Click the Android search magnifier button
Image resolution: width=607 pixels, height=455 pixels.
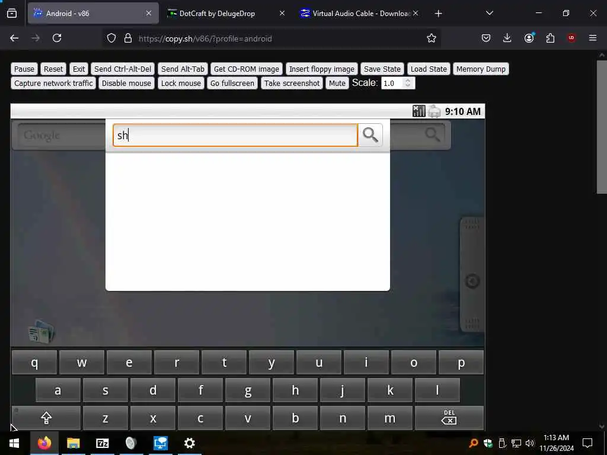[x=370, y=135]
